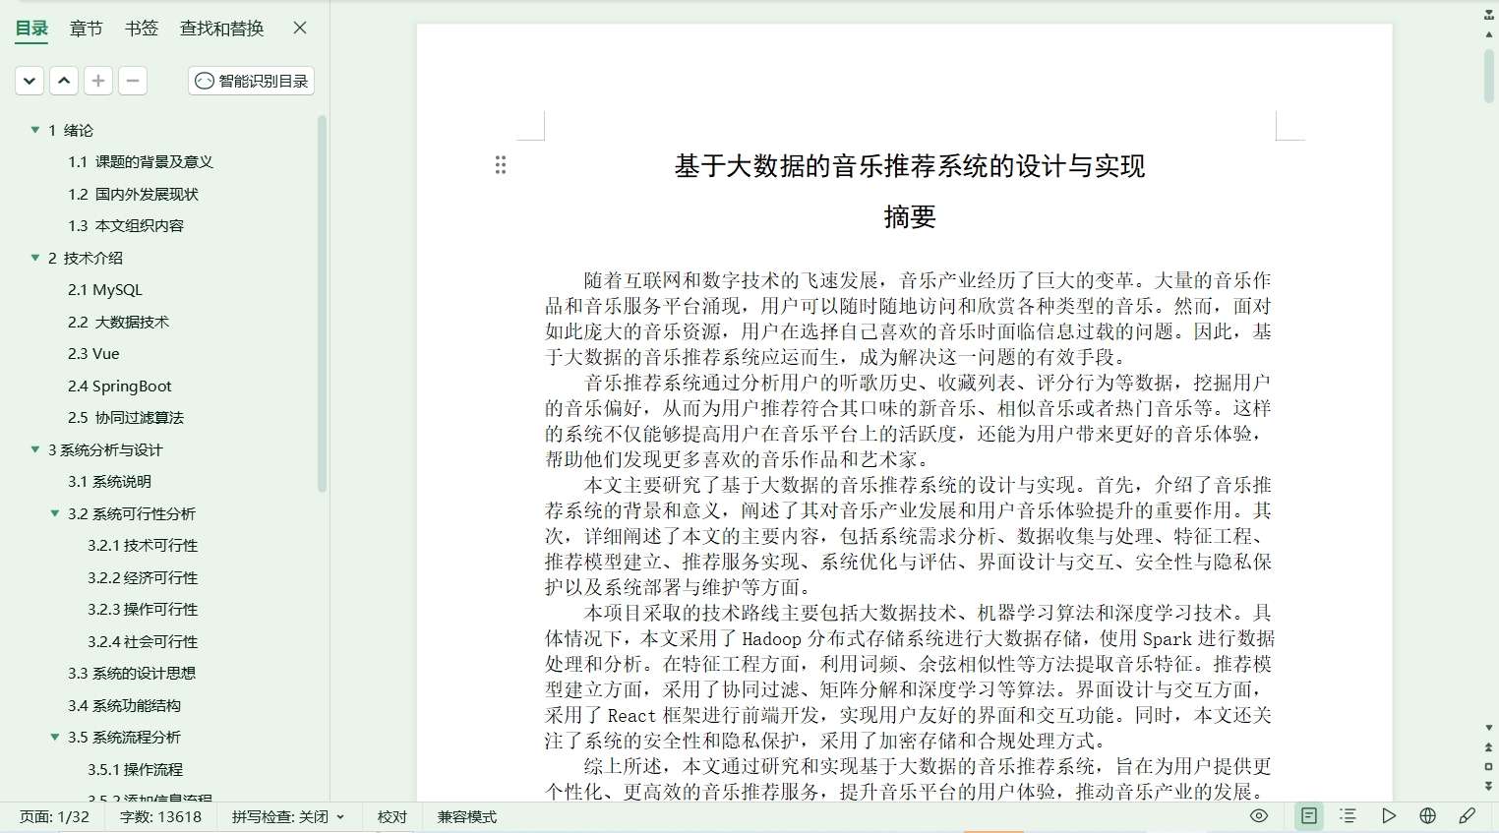Jump to heading 2.4 SpringBoot
The height and width of the screenshot is (833, 1499).
120,386
